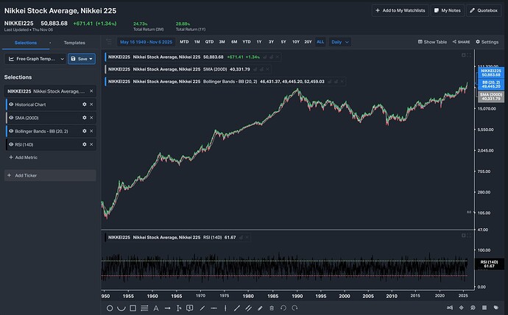
Task: Select the YTD time range
Action: (247, 42)
